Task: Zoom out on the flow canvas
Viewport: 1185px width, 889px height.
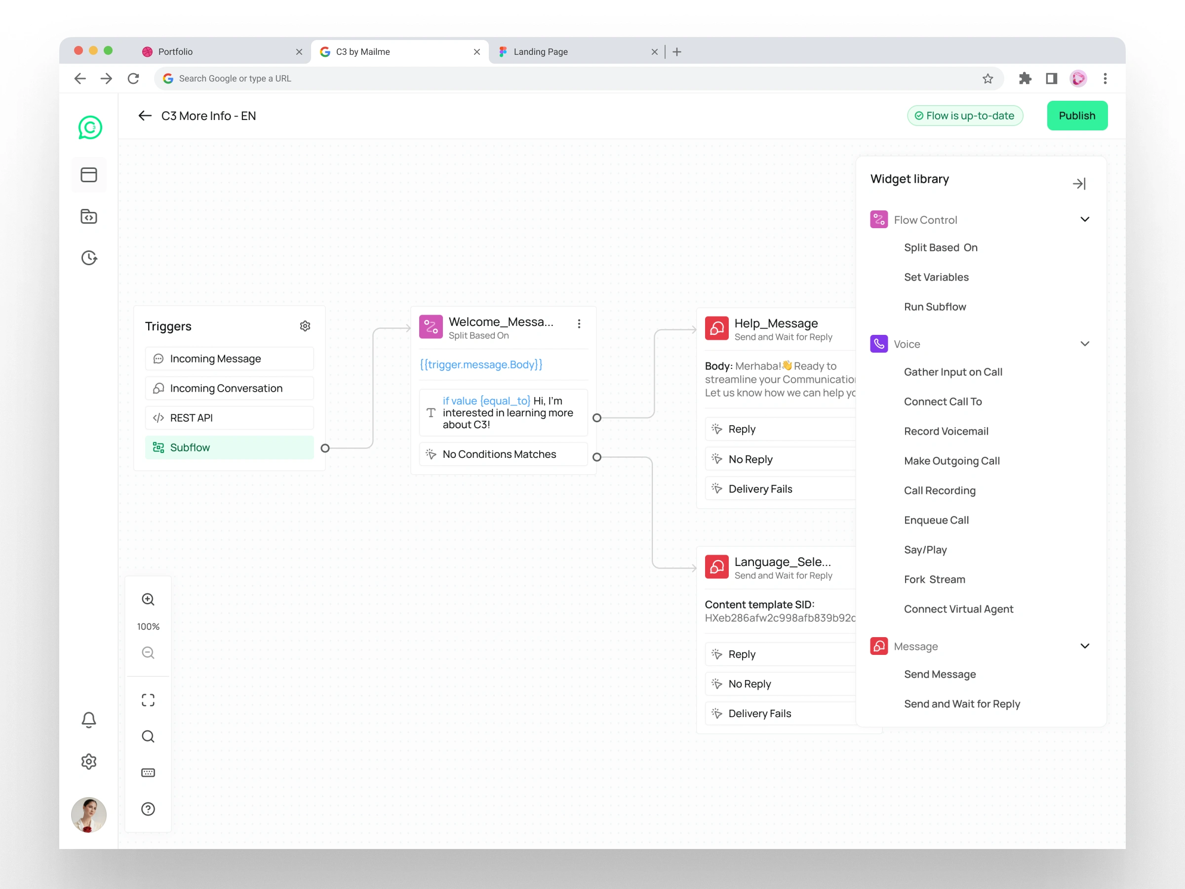Action: 148,653
